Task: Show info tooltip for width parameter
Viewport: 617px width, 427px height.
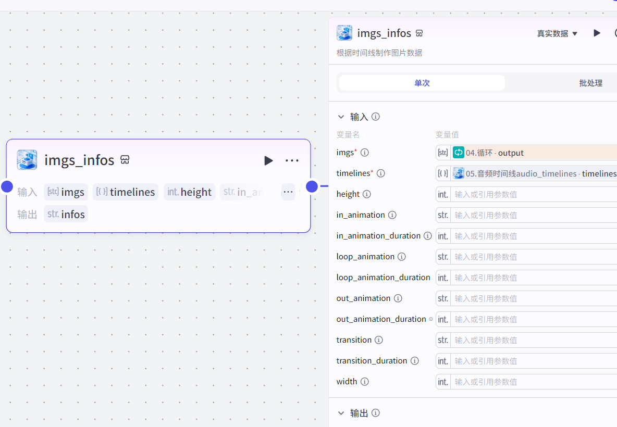Action: click(x=365, y=382)
